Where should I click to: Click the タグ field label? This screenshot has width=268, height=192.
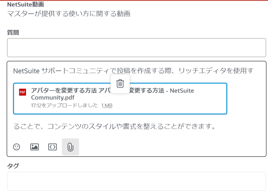point(13,166)
